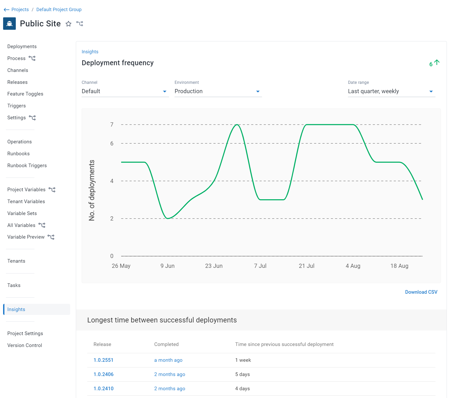Click the branch icon next to All Variables
This screenshot has width=451, height=398.
point(42,225)
